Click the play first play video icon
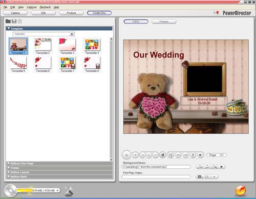 (215, 176)
